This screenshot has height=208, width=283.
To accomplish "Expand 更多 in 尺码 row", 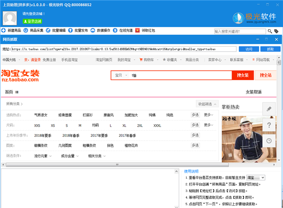I will coord(208,125).
